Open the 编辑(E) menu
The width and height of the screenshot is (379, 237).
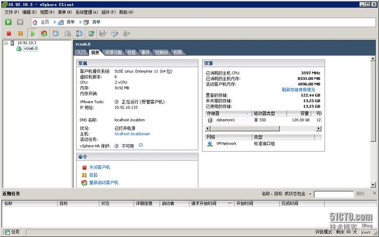click(x=29, y=12)
